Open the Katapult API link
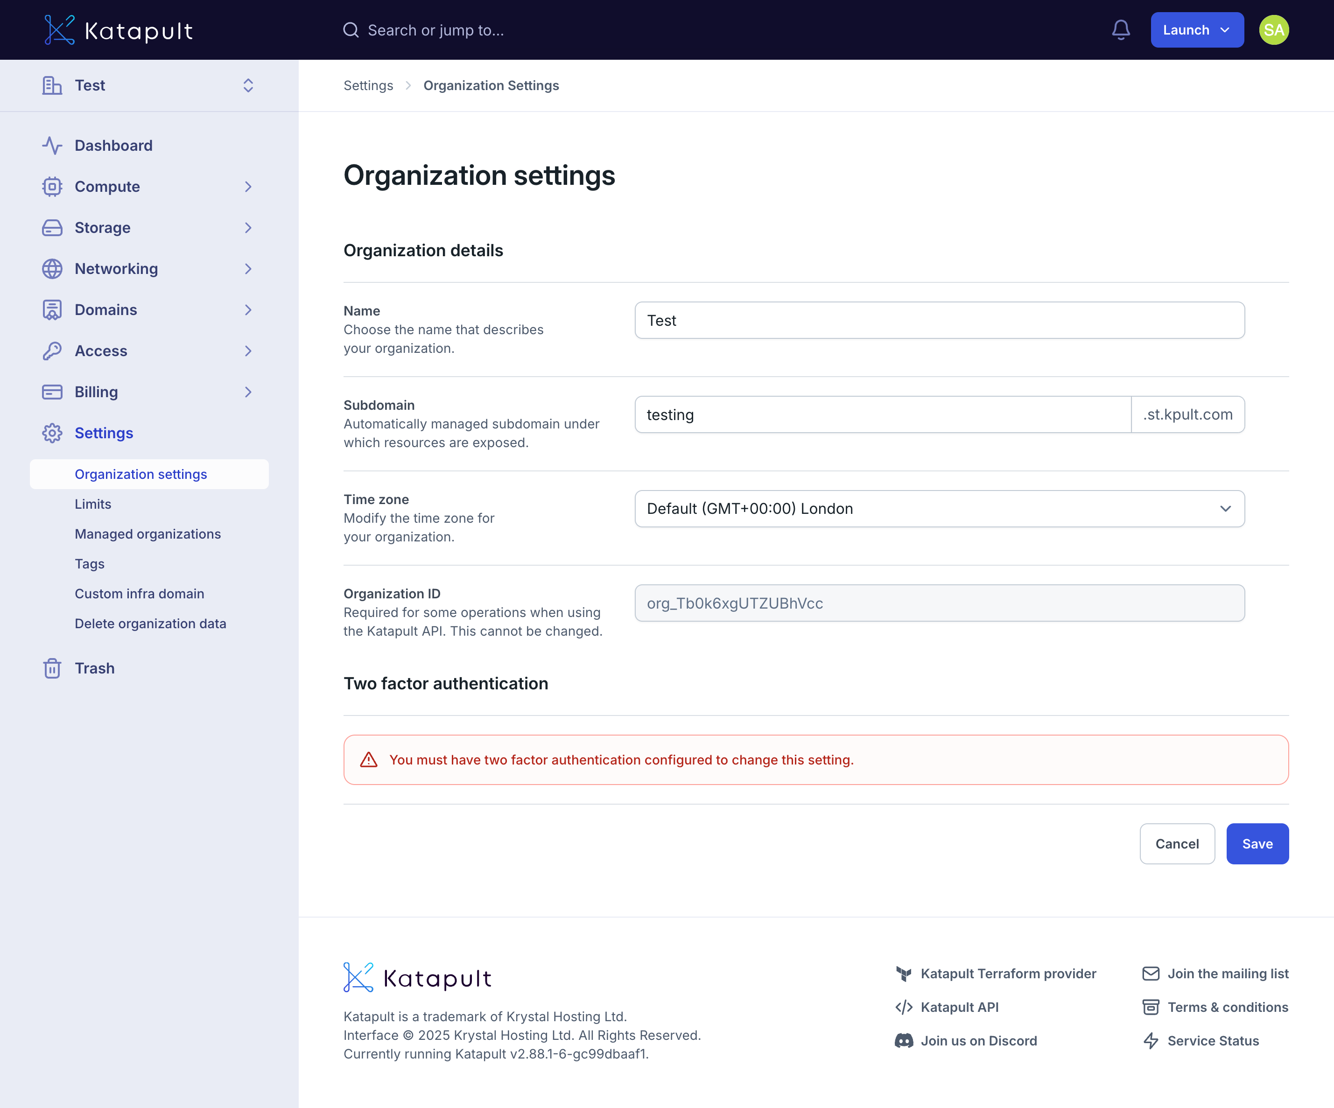This screenshot has height=1108, width=1334. [x=959, y=1008]
